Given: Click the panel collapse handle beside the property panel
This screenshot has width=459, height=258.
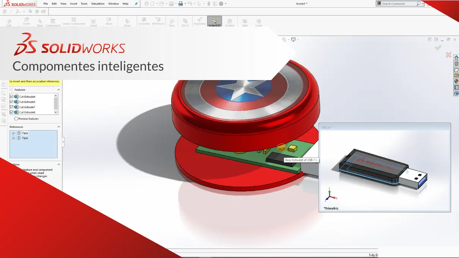Looking at the screenshot, I should pyautogui.click(x=63, y=142).
